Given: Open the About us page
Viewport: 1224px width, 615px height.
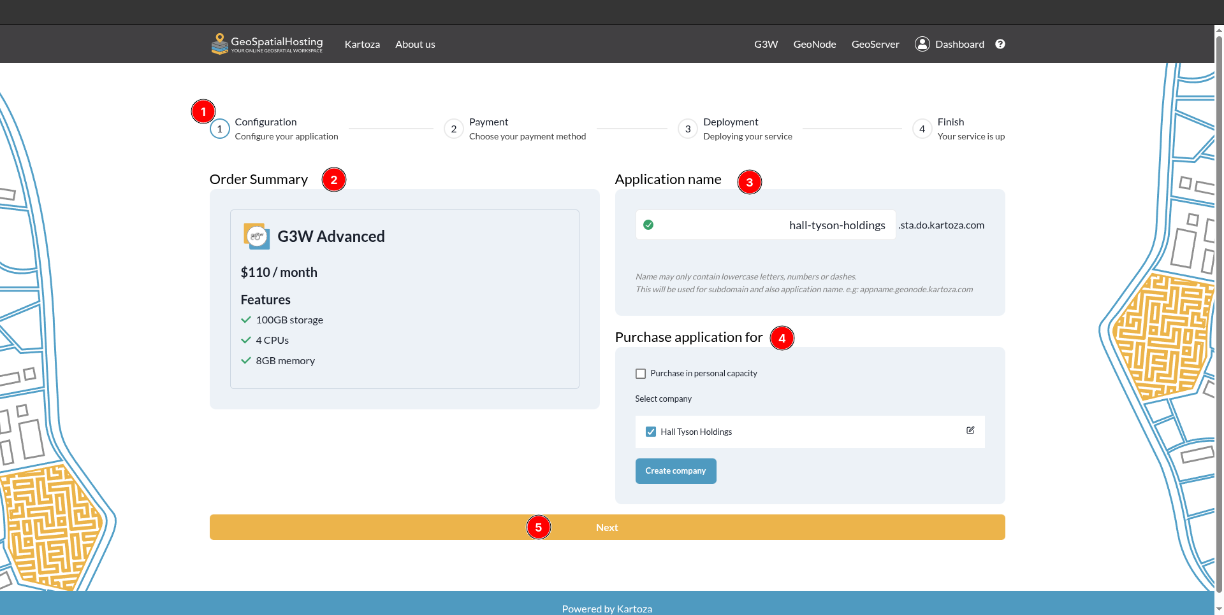Looking at the screenshot, I should pos(415,44).
